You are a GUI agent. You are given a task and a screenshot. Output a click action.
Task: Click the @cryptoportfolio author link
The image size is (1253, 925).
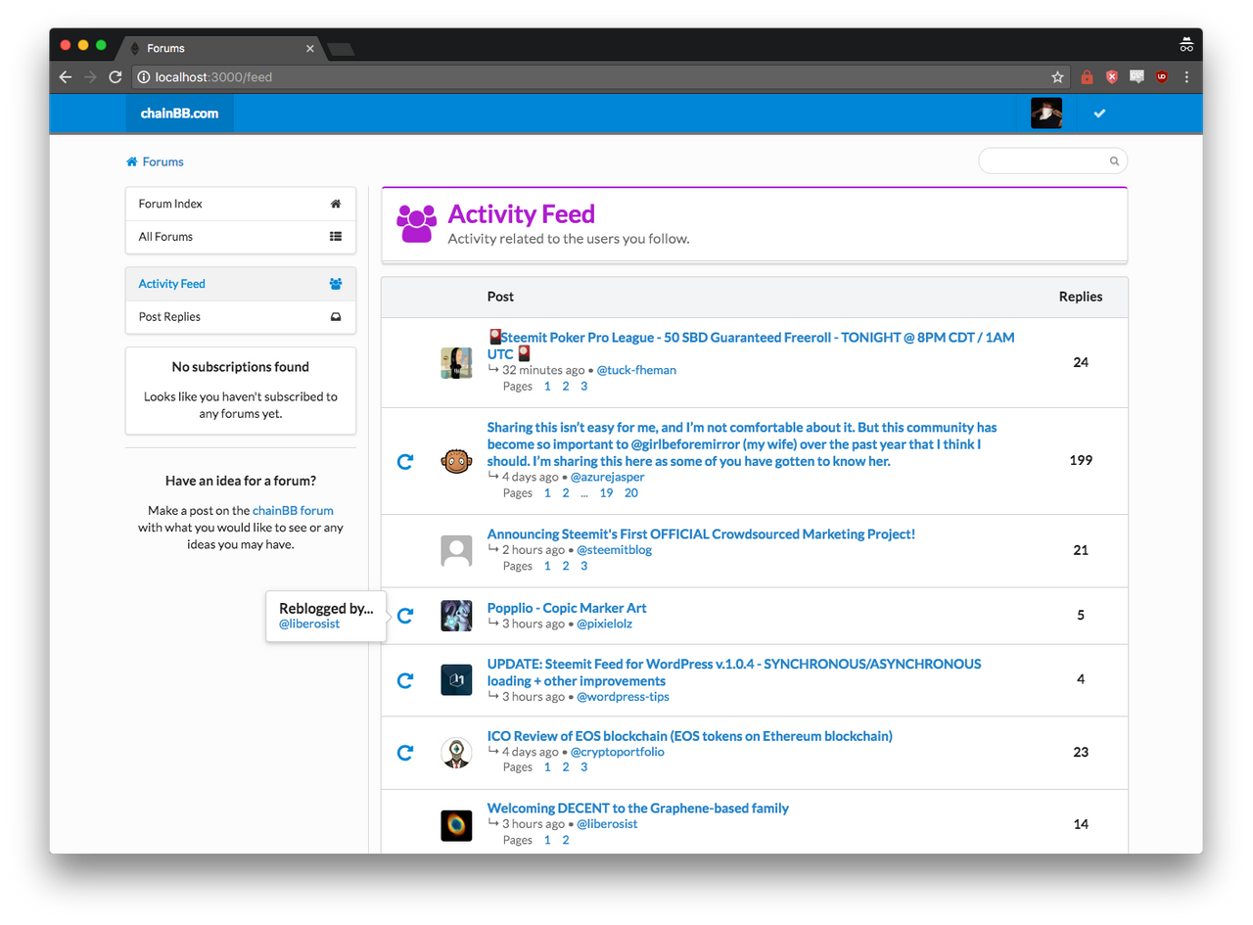[x=617, y=753]
